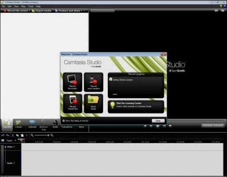The width and height of the screenshot is (227, 177).
Task: Click Import media in the toolbar
Action: 42,11
